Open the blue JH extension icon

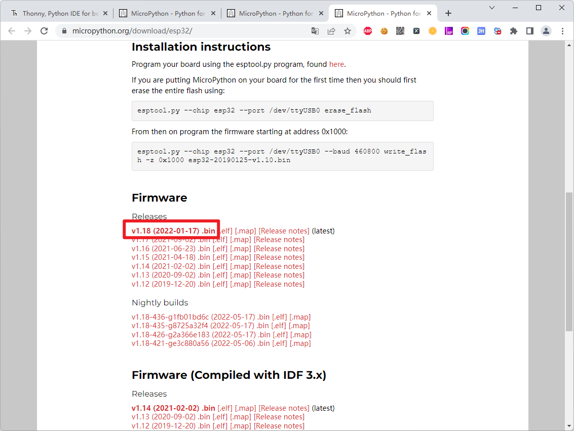coord(481,31)
